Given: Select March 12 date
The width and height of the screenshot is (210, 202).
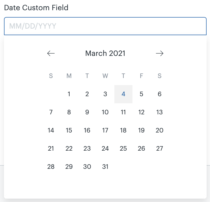Looking at the screenshot, I should click(x=142, y=112).
